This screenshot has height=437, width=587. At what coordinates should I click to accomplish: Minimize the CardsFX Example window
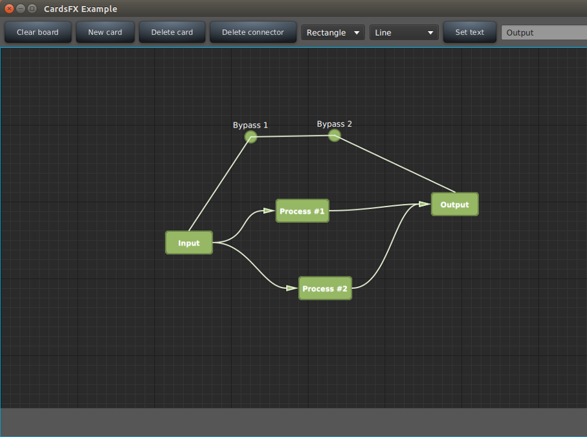coord(21,8)
